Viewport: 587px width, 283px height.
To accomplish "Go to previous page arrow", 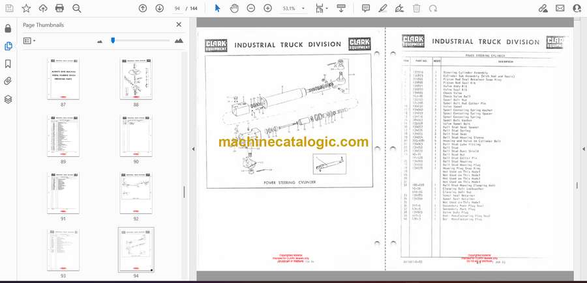I will (x=143, y=8).
